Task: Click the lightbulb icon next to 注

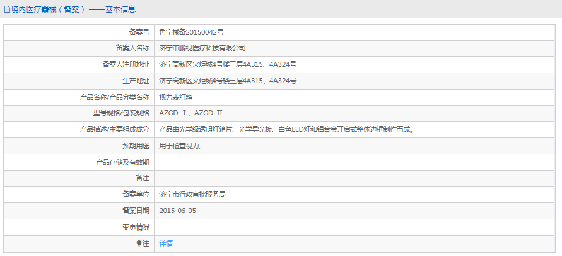Action: click(x=139, y=243)
